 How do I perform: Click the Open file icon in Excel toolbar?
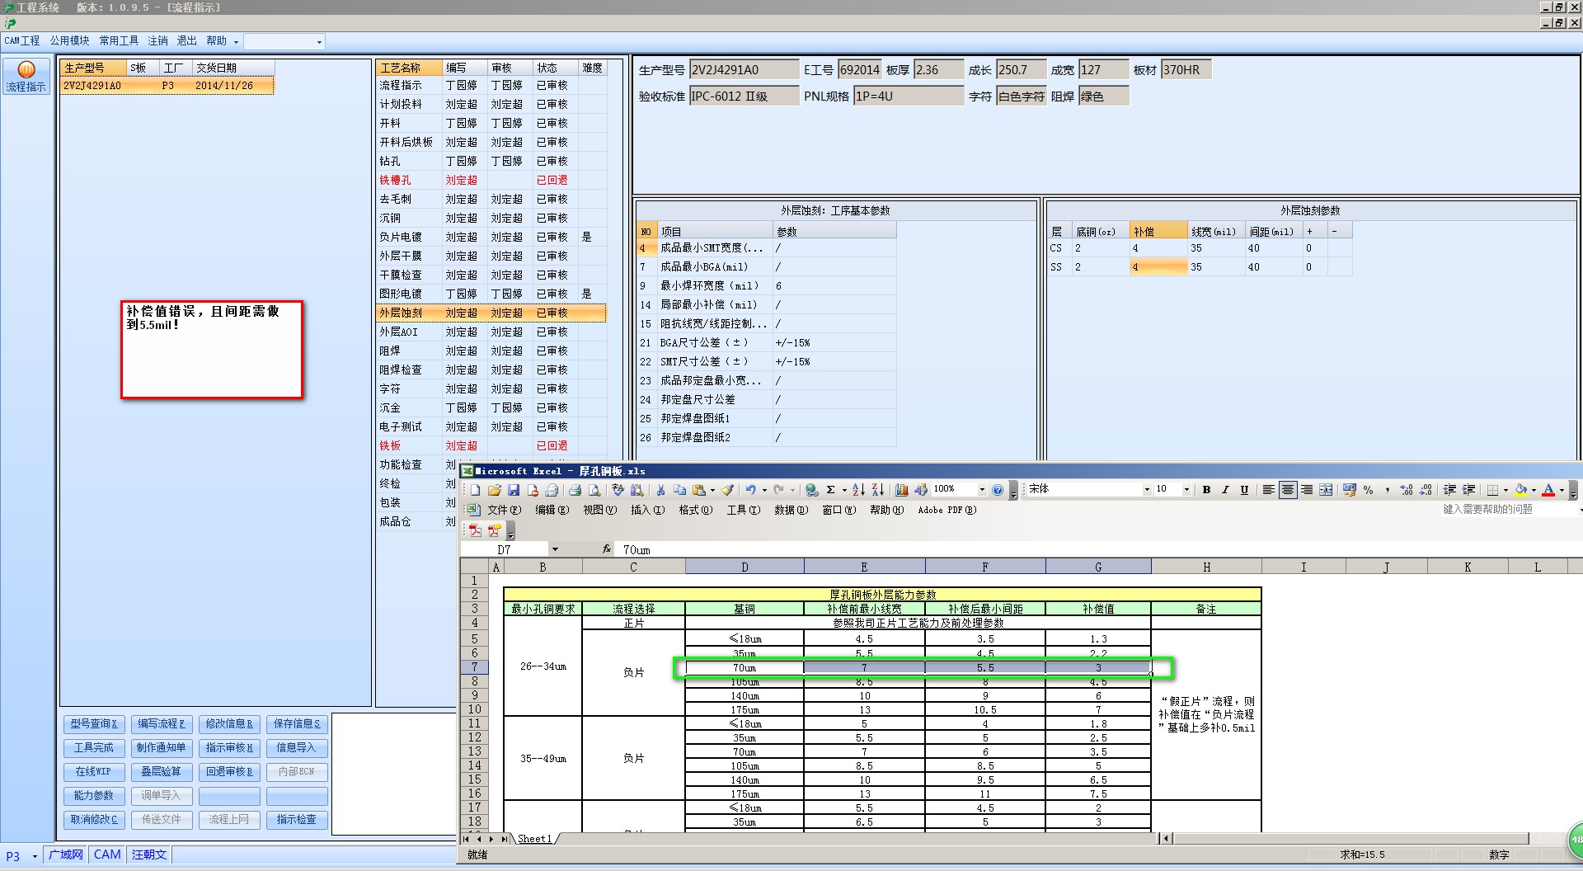(x=495, y=490)
